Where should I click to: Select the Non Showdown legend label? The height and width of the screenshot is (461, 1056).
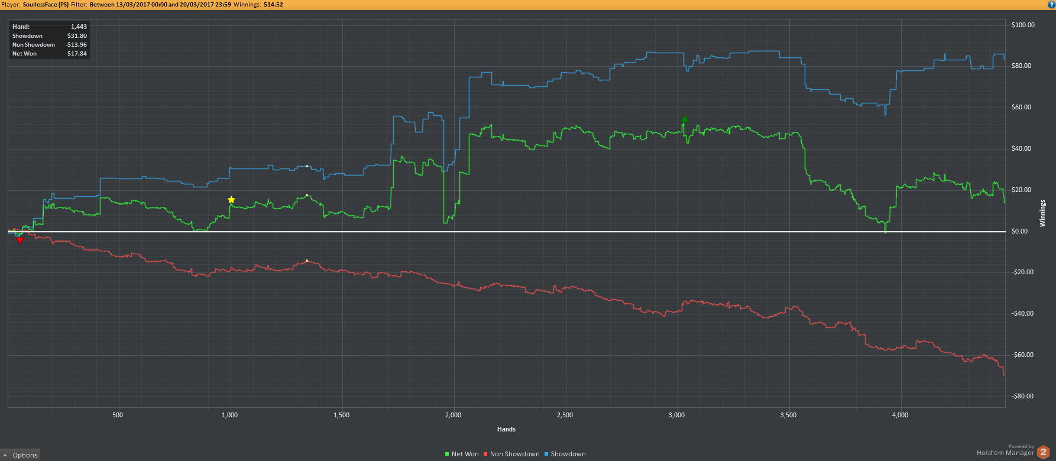515,454
